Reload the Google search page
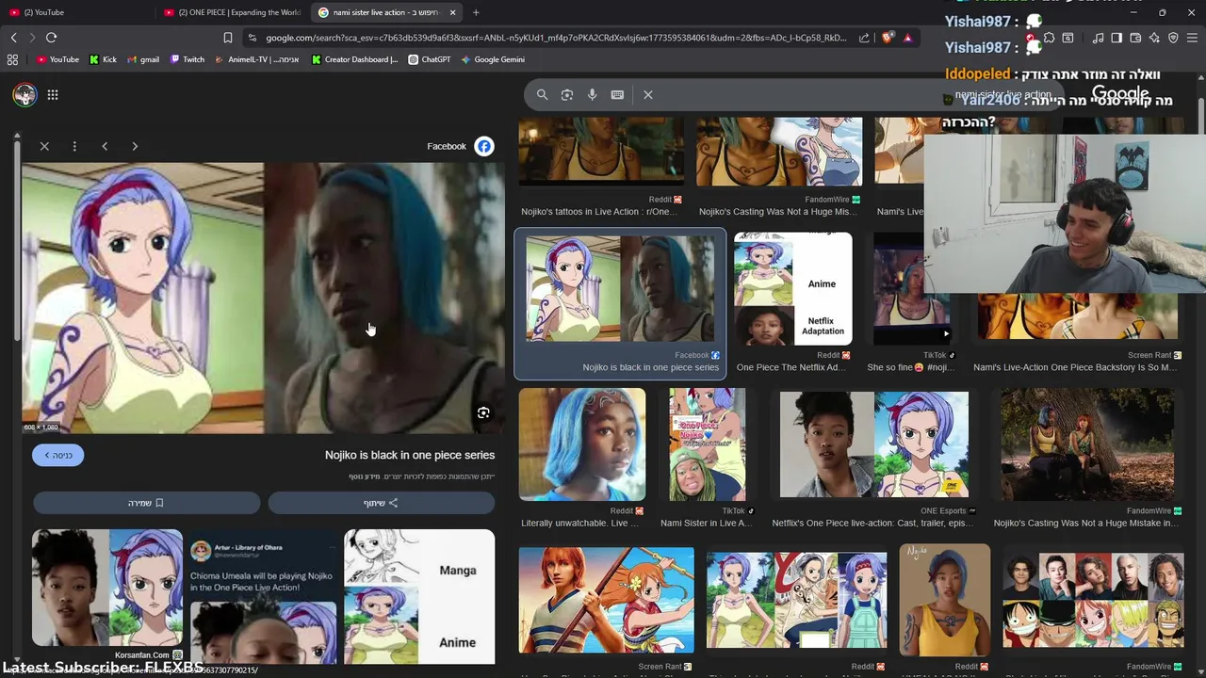Screen dimensions: 1206x678 tap(51, 38)
